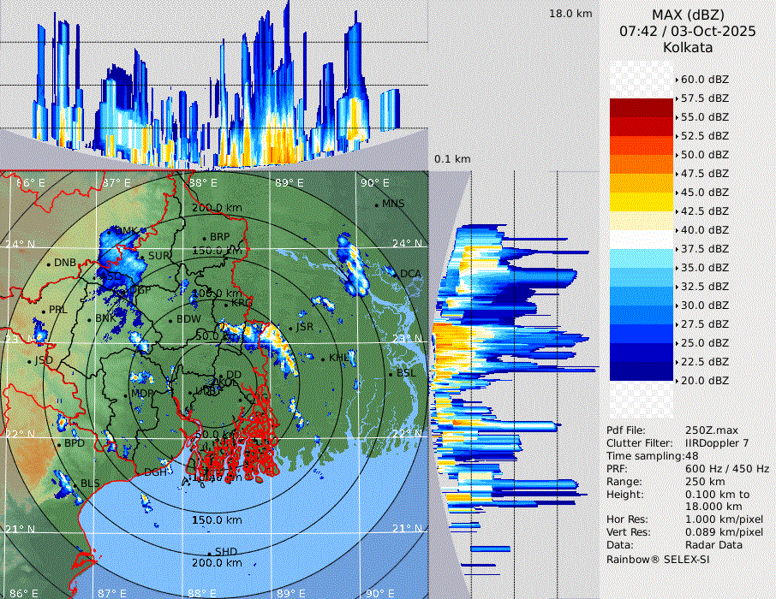This screenshot has height=599, width=776.
Task: Select the BPD station label
Action: [x=75, y=444]
